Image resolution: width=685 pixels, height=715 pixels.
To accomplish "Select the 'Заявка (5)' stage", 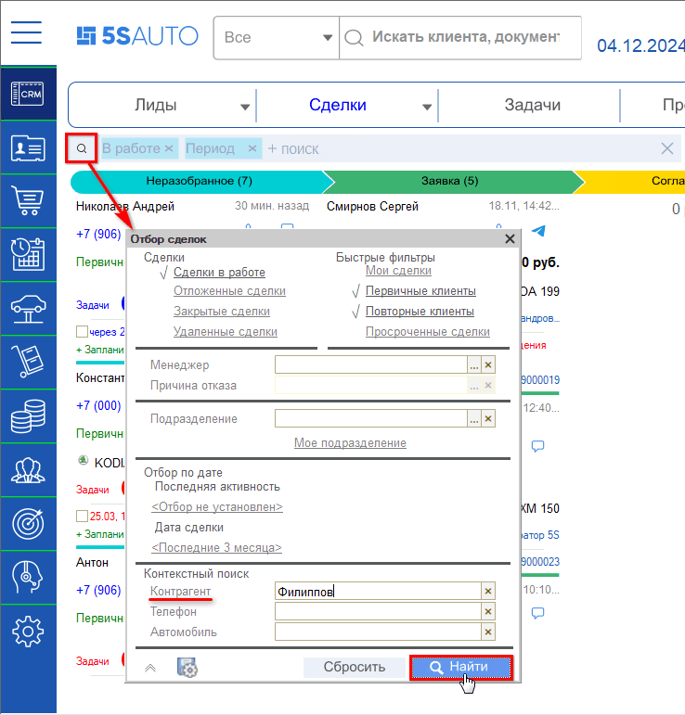I will click(450, 181).
